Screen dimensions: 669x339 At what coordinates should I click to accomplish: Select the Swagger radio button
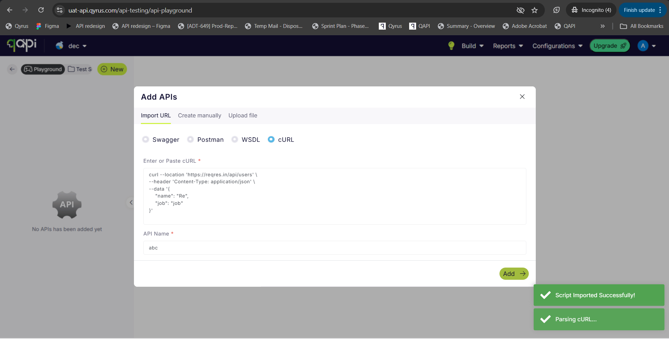145,139
